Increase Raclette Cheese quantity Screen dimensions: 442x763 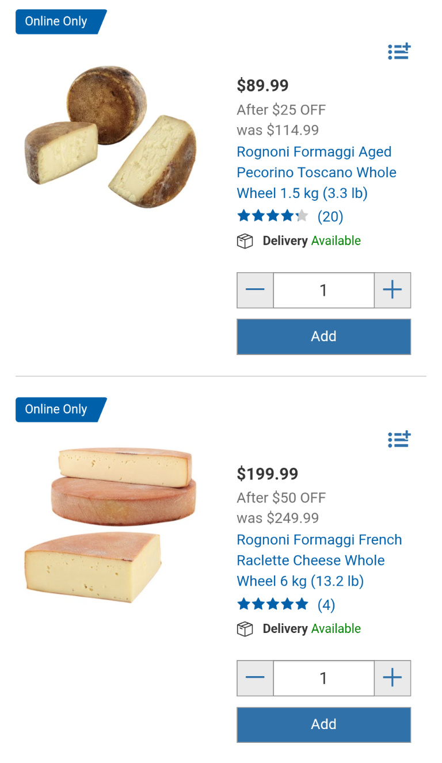click(x=392, y=678)
